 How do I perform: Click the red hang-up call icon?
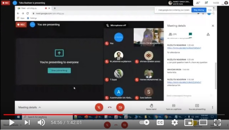[110, 107]
